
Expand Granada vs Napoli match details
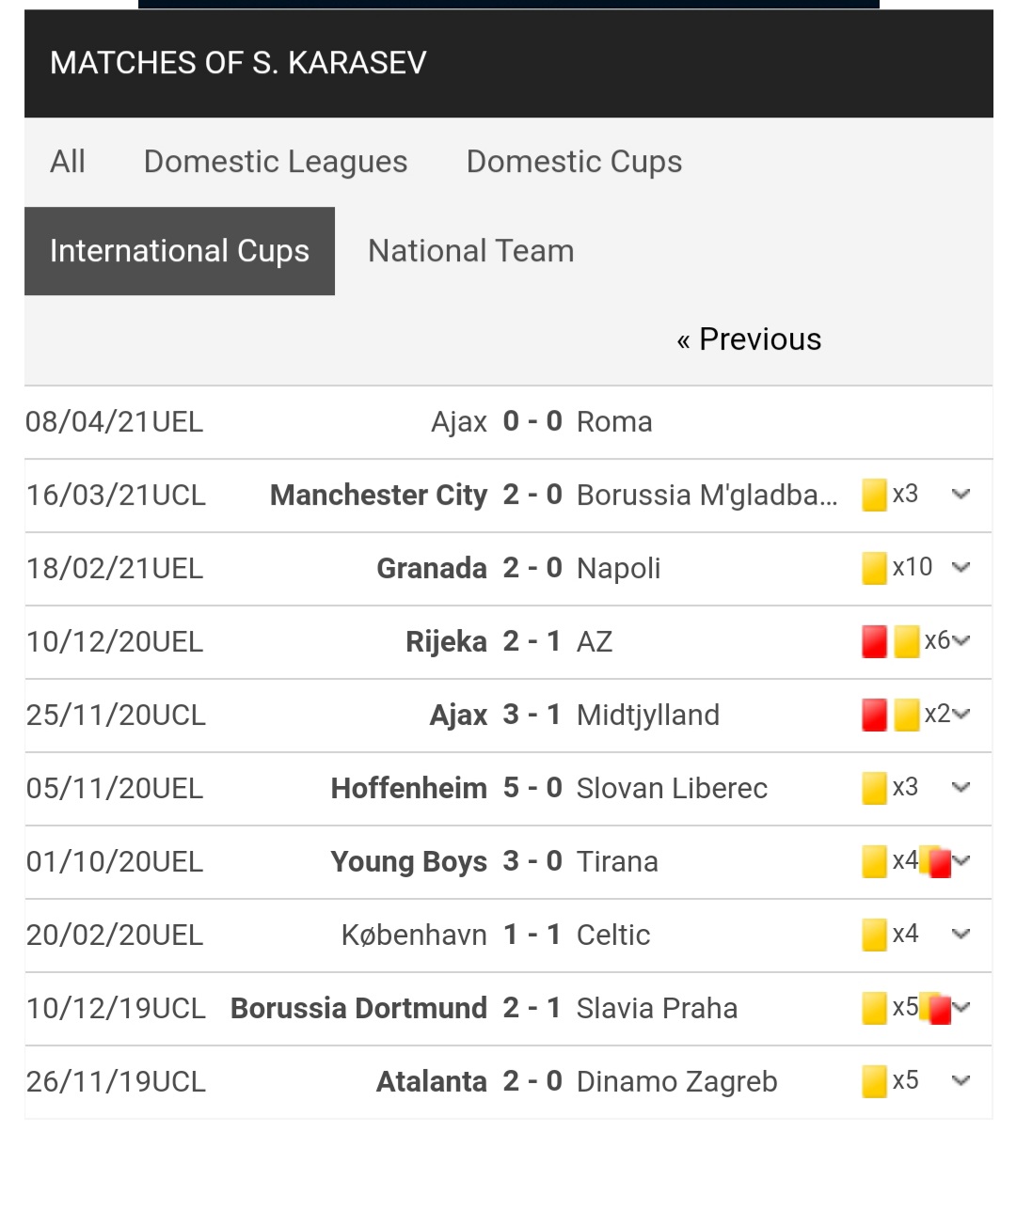coord(960,568)
